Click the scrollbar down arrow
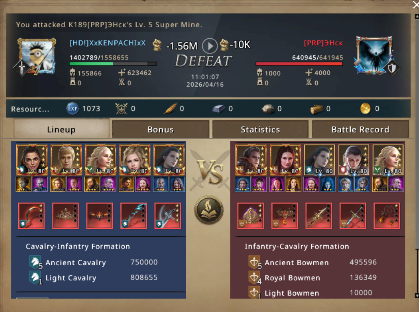This screenshot has width=419, height=312. click(417, 296)
